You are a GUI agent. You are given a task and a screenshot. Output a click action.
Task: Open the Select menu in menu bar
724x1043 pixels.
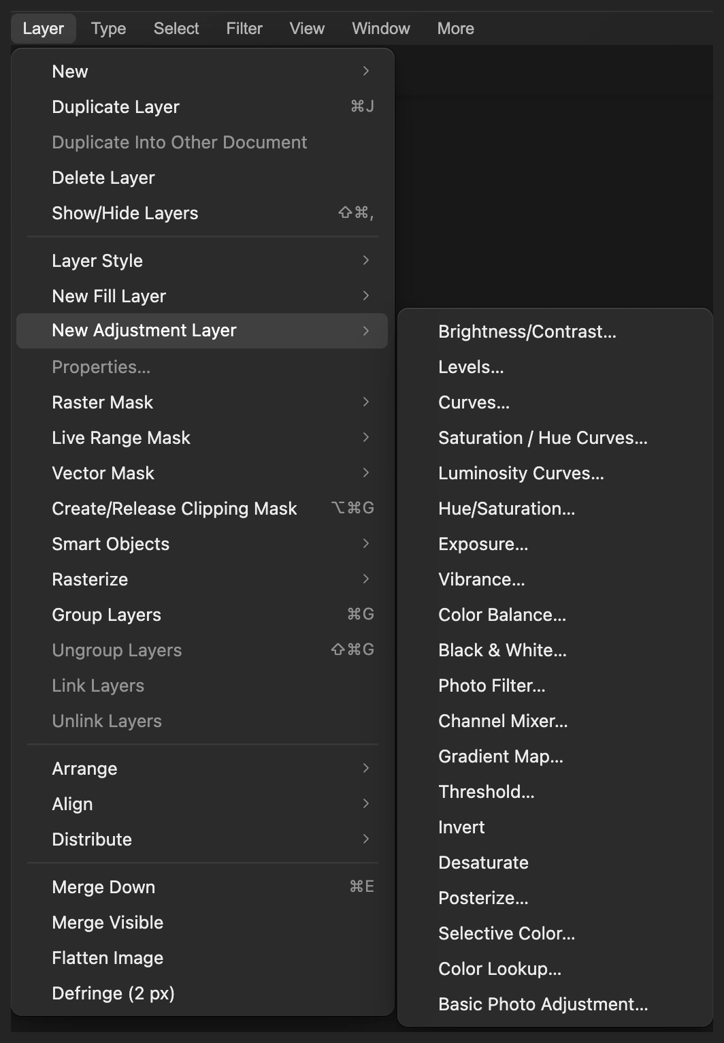tap(176, 29)
